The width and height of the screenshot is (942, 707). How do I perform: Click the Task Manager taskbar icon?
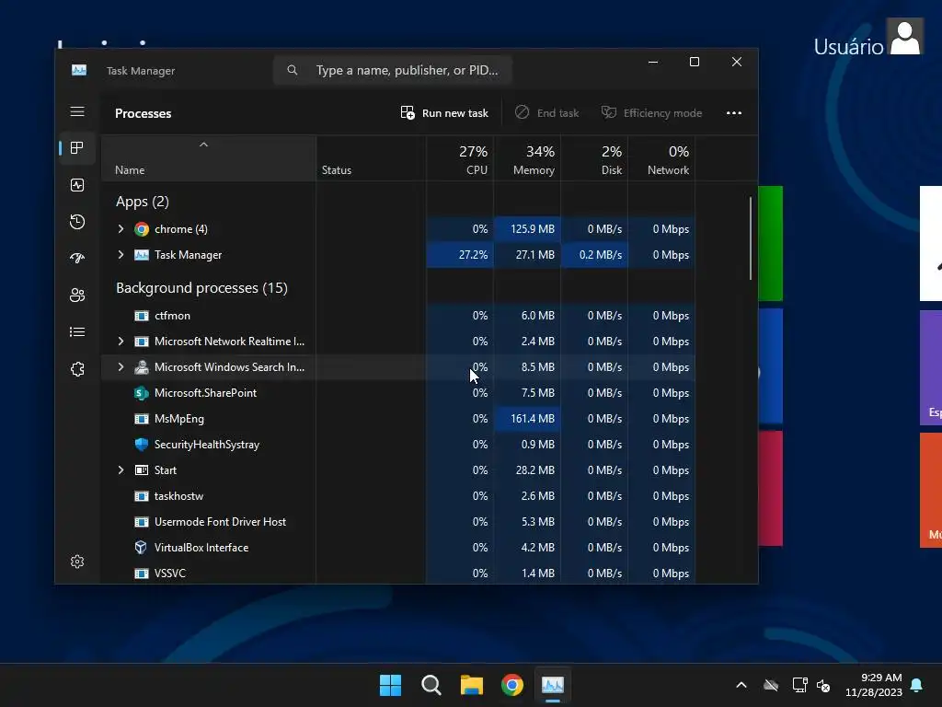(x=553, y=685)
